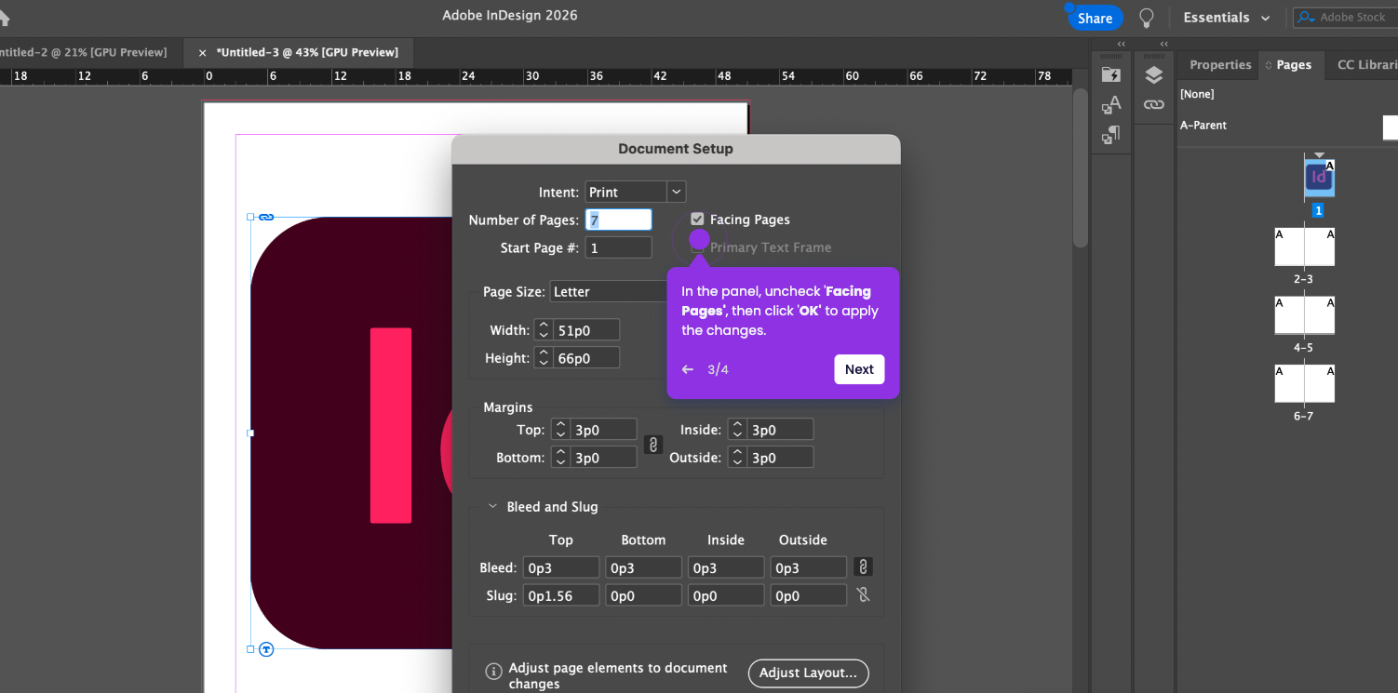This screenshot has width=1398, height=693.
Task: Uncheck the Facing Pages checkbox
Action: 697,220
